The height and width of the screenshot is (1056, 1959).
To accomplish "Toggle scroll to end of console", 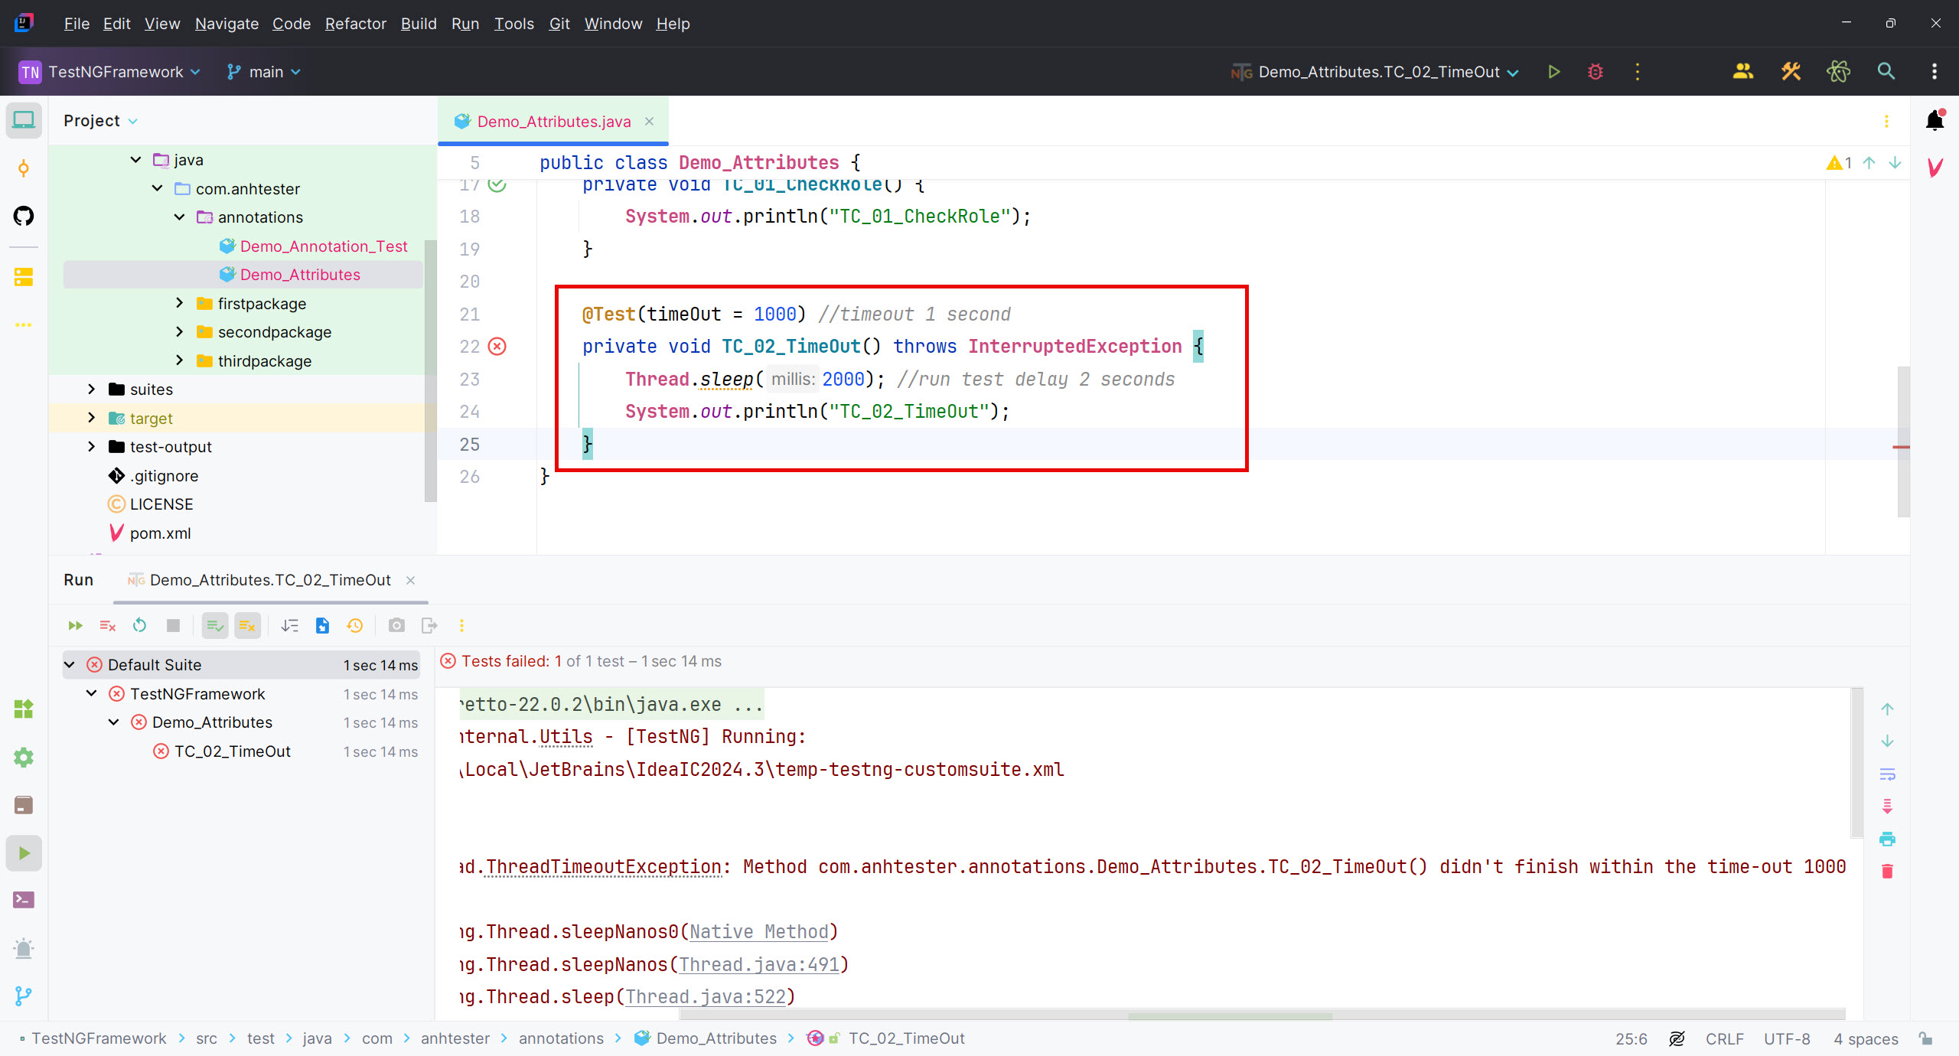I will (x=1887, y=807).
